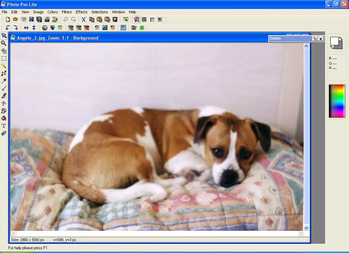The height and width of the screenshot is (253, 349).
Task: Open the Image menu
Action: (x=38, y=12)
